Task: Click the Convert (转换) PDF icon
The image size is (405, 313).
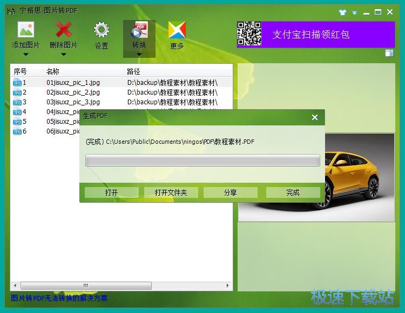Action: point(139,30)
